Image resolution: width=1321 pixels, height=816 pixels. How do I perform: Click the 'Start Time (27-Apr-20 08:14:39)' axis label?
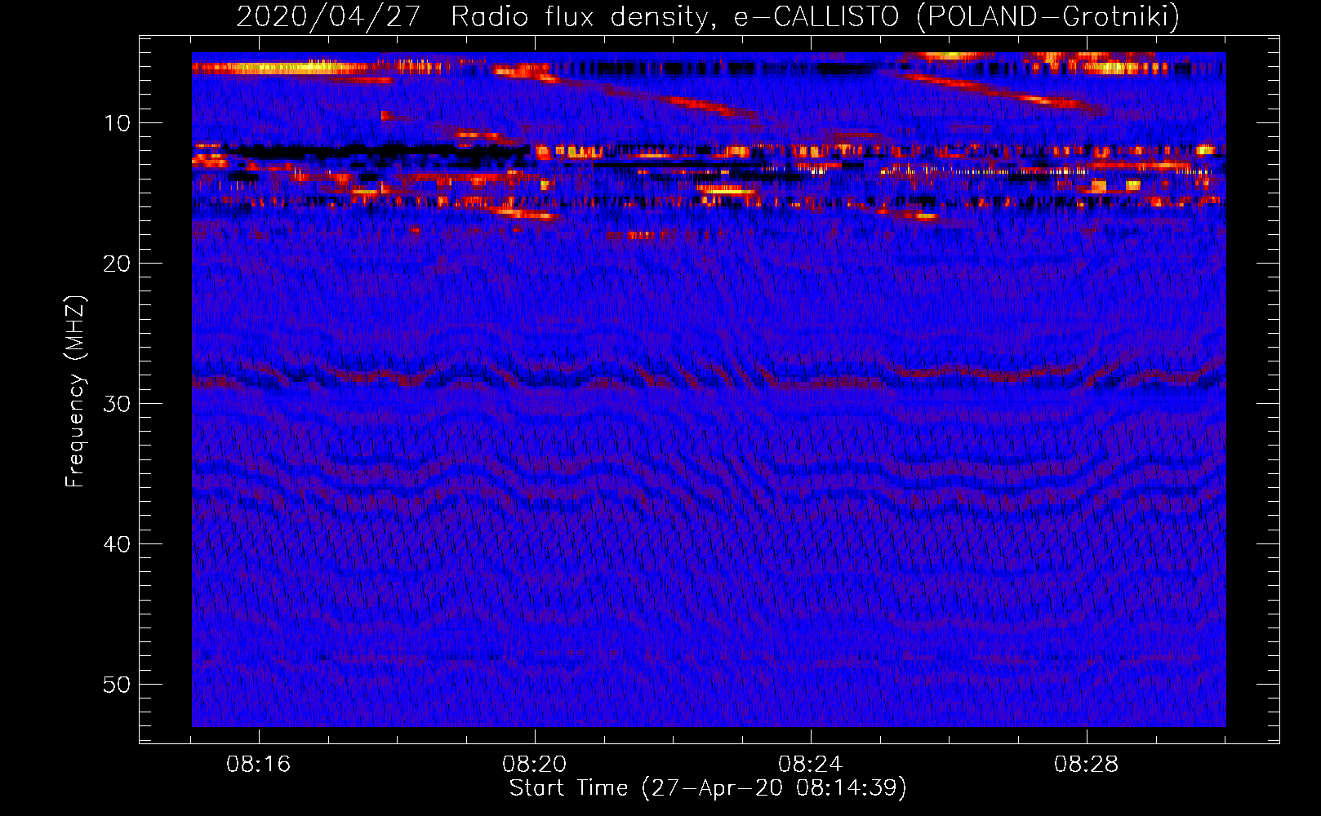click(708, 788)
